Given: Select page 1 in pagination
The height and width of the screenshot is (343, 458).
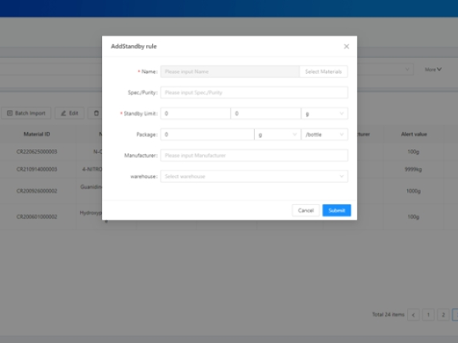Looking at the screenshot, I should 428,315.
